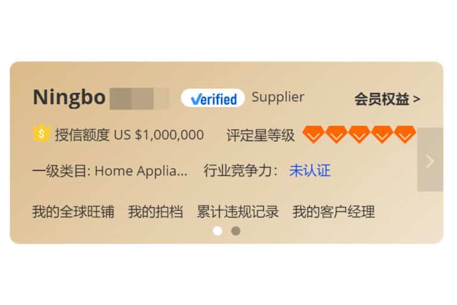Open 会员权益 member benefits link
This screenshot has width=457, height=305.
[387, 99]
